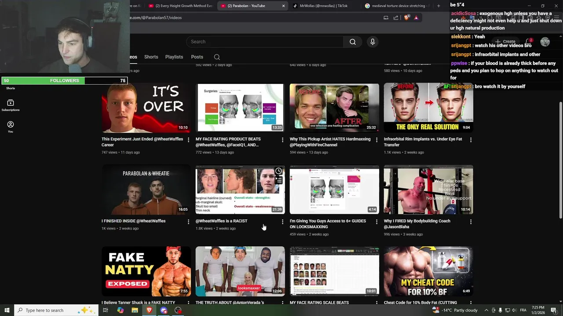
Task: Open Task View on the taskbar
Action: pyautogui.click(x=106, y=310)
